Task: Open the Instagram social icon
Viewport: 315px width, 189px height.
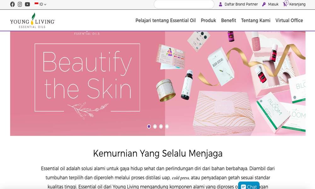Action: 20,4
